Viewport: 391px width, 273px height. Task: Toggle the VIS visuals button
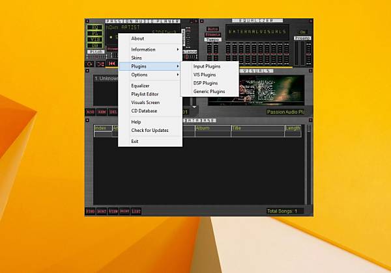point(94,39)
